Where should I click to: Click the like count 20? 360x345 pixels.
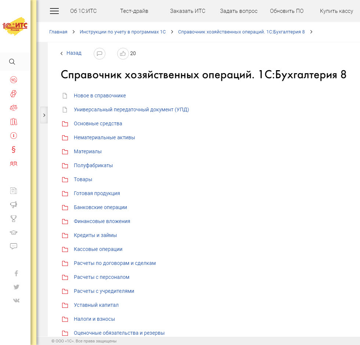(133, 54)
